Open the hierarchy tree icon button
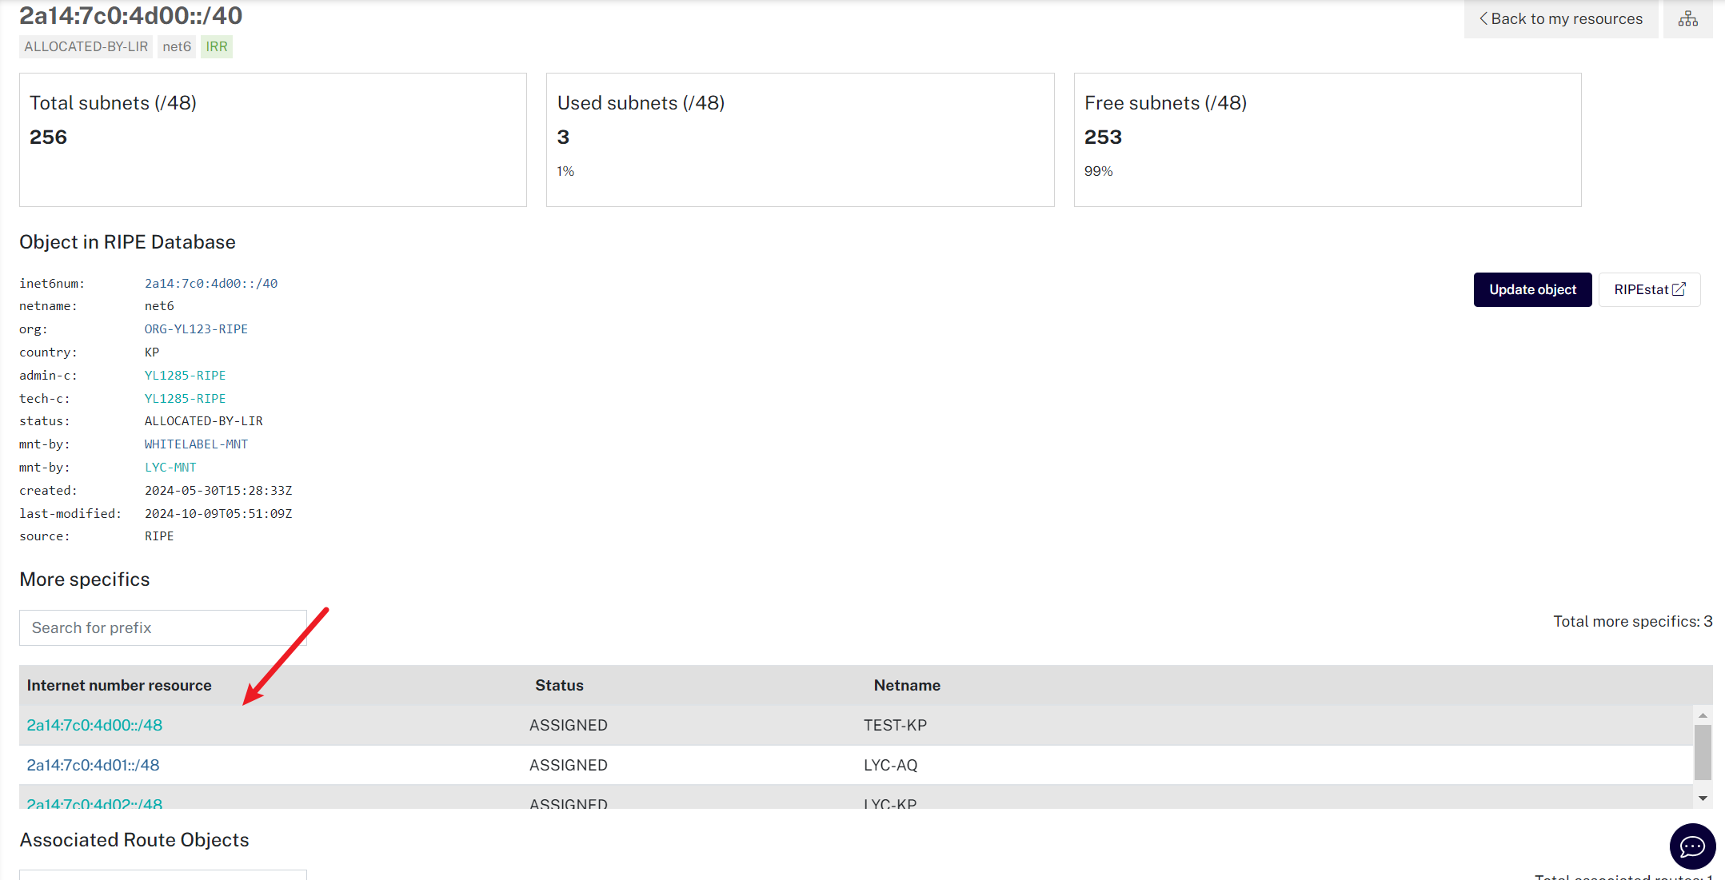 coord(1687,19)
